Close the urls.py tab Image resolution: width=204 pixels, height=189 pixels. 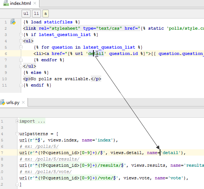tap(23, 102)
